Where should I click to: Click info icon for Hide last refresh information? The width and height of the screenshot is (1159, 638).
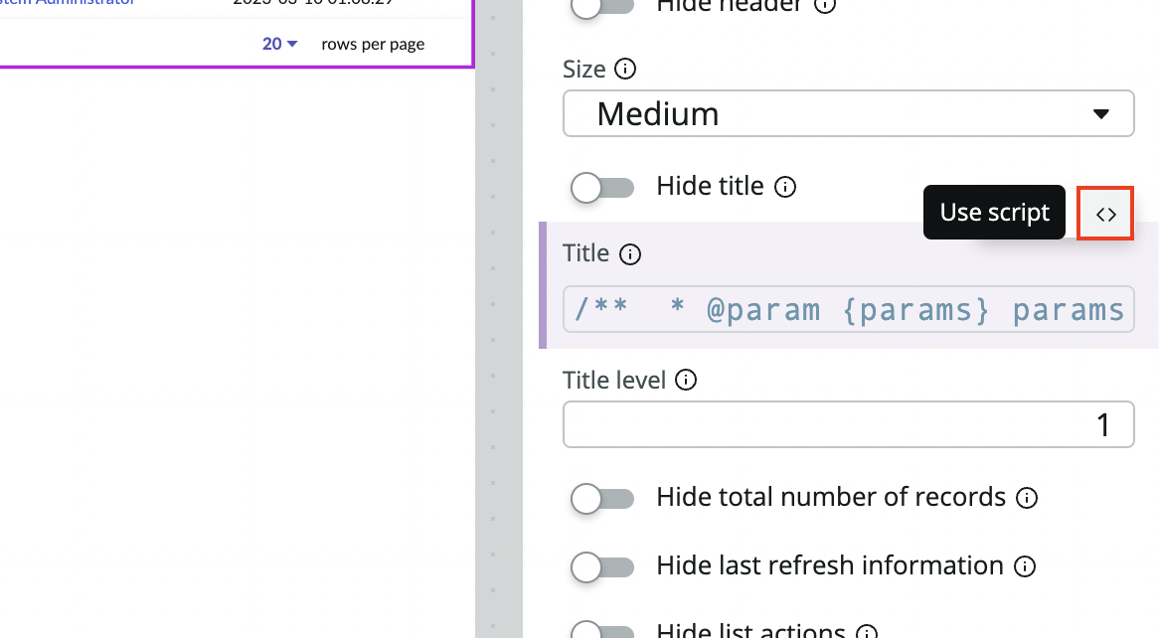(x=1025, y=566)
